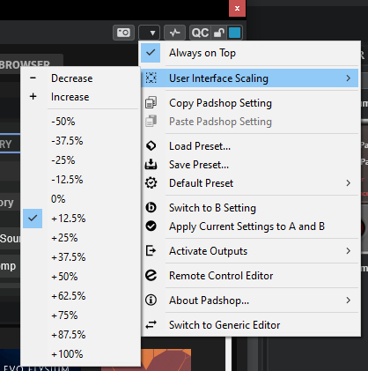The width and height of the screenshot is (368, 371).
Task: Open the plug-in functions dropdown arrow
Action: point(149,33)
